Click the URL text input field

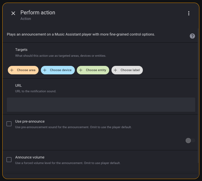click(101, 105)
